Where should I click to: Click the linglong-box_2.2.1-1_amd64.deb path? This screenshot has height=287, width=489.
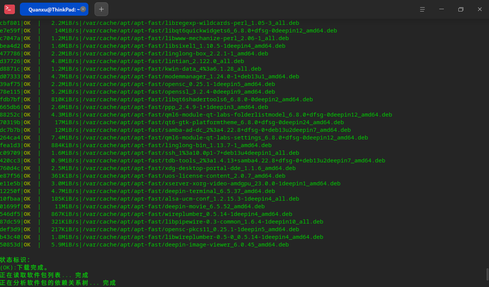(175, 54)
